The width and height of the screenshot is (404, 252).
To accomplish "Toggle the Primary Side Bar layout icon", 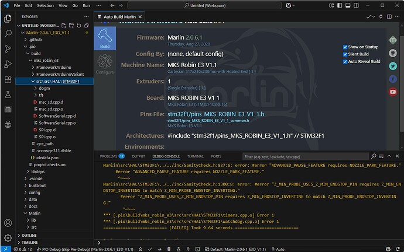I will pos(340,5).
